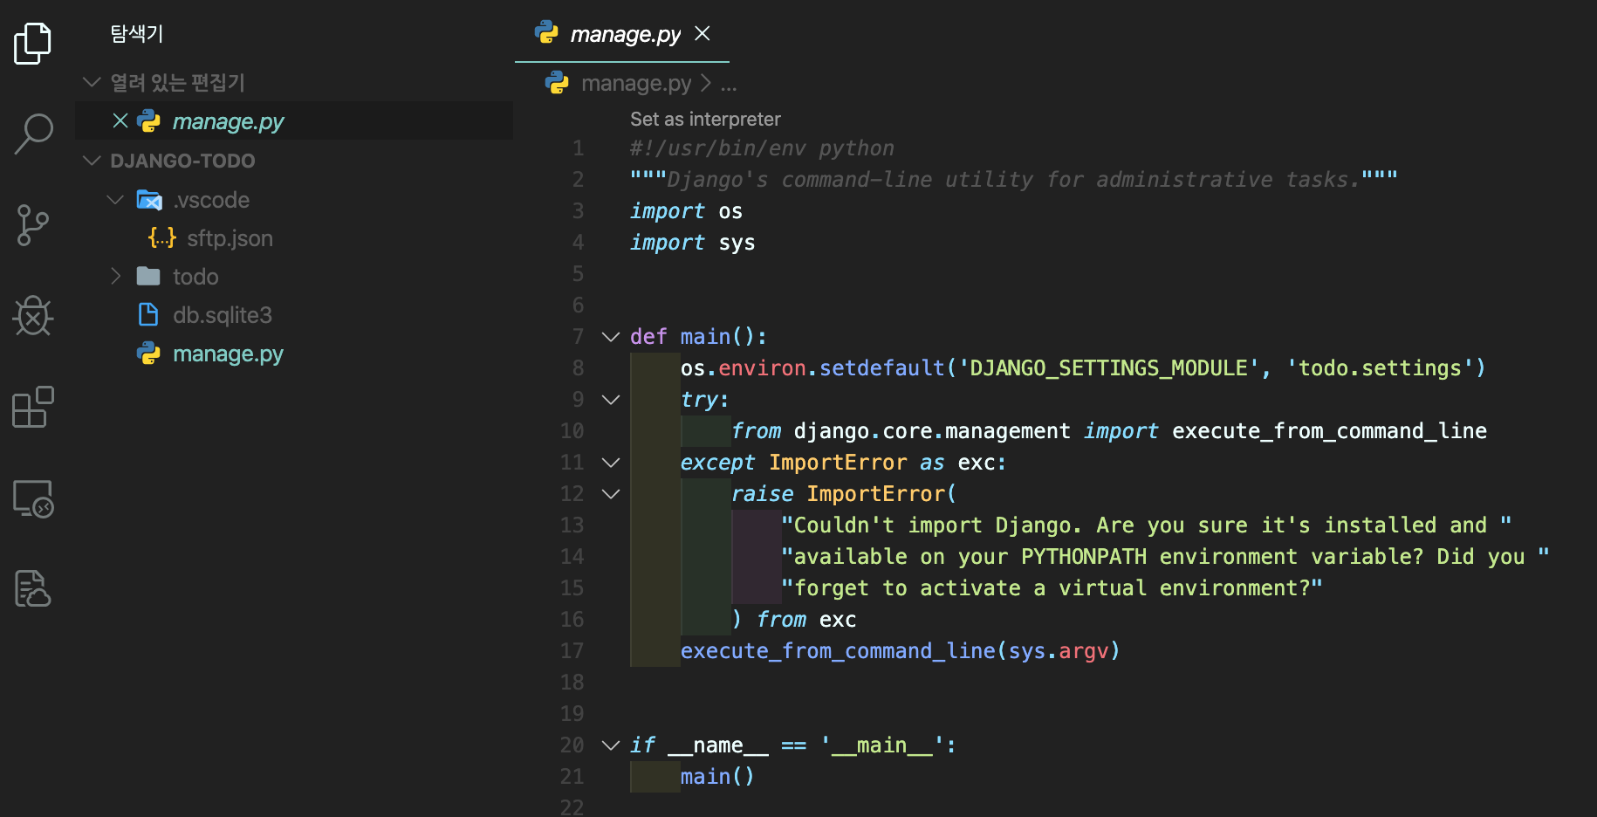Click 'import sys' on line 4
Viewport: 1597px width, 817px height.
(693, 243)
